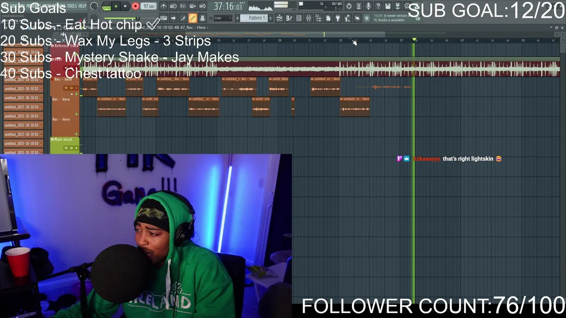Click bar 41 on the timeline ruler
Viewport: 566px width, 318px height.
(462, 41)
